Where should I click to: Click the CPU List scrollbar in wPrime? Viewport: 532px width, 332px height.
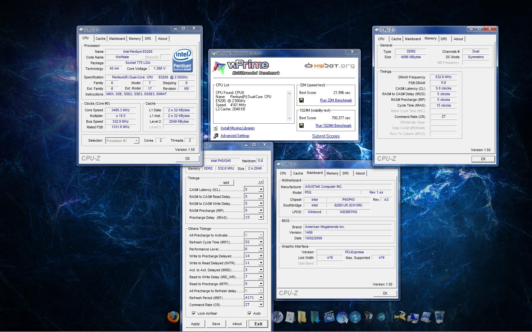coord(289,106)
